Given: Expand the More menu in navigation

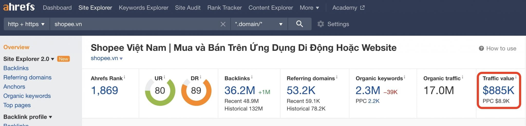Looking at the screenshot, I should pyautogui.click(x=309, y=8).
